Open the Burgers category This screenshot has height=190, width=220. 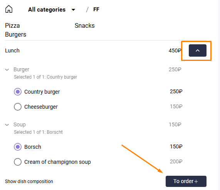15,35
